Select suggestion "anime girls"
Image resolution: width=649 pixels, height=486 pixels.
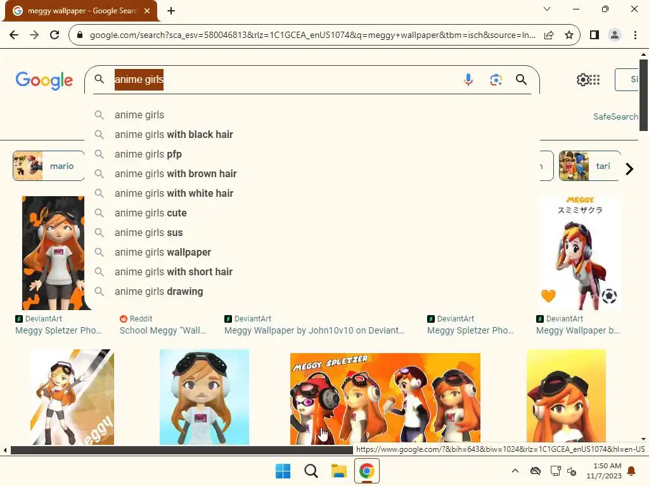click(312, 115)
